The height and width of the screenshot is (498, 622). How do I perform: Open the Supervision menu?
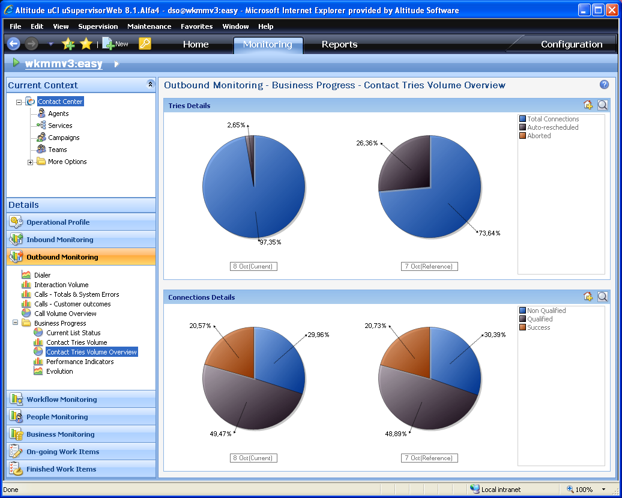click(x=98, y=26)
